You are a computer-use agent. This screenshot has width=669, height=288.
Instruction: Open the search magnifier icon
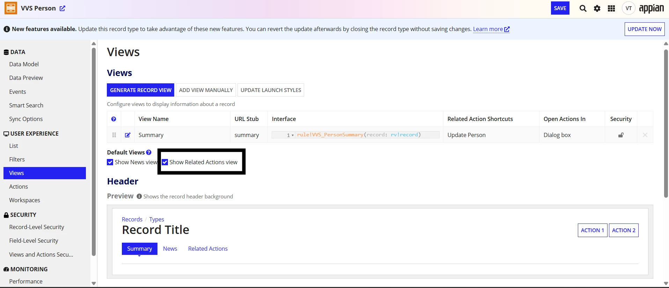pyautogui.click(x=583, y=8)
